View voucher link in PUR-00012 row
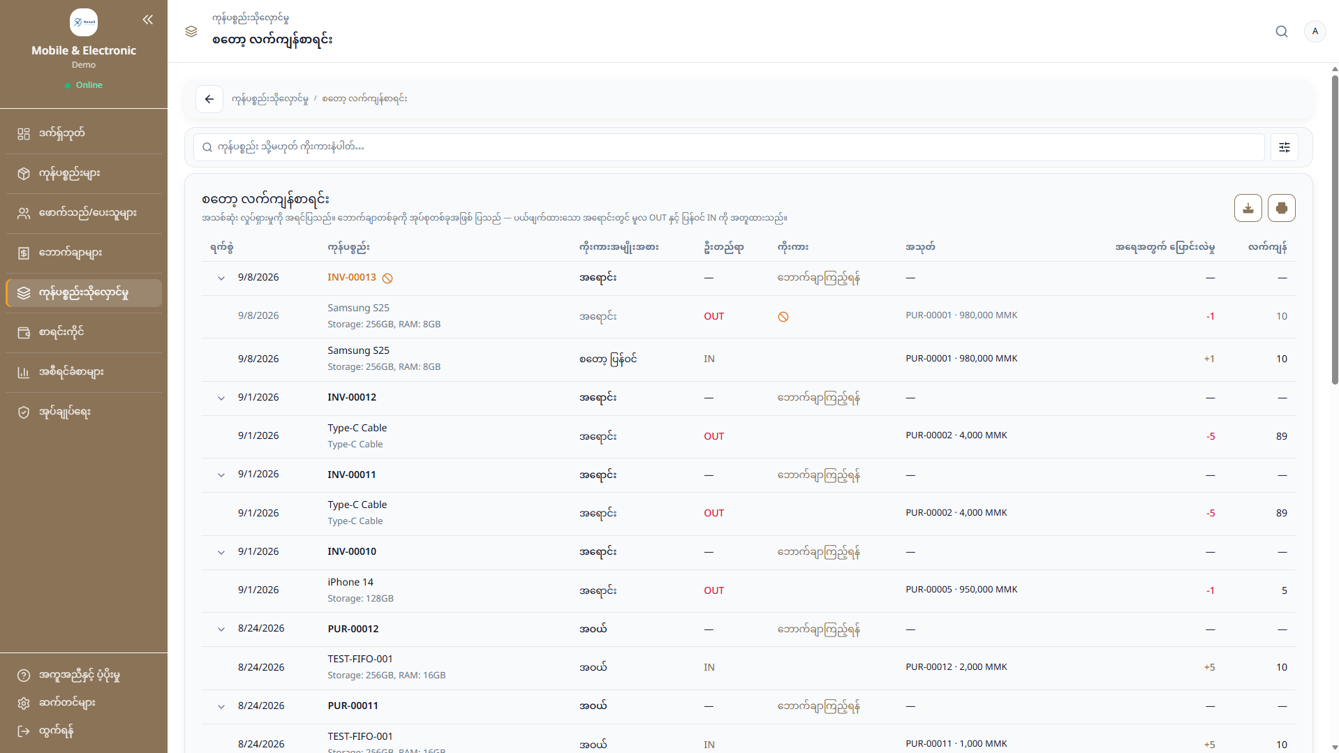The height and width of the screenshot is (753, 1339). [819, 629]
